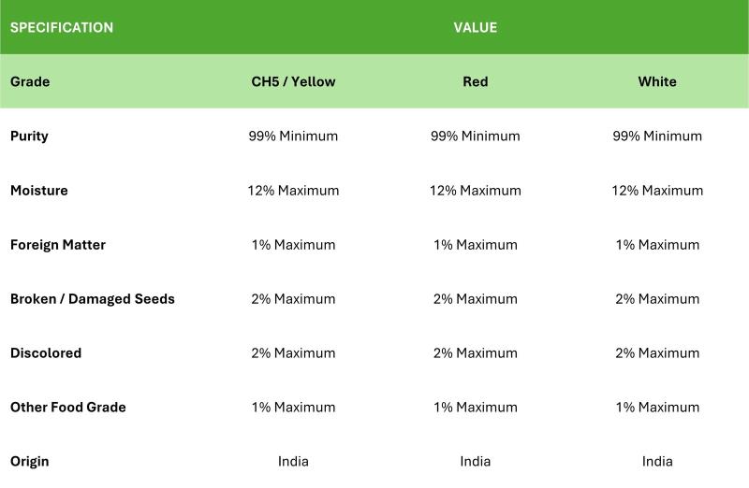The height and width of the screenshot is (488, 749).
Task: Click the Red grade heading
Action: (476, 81)
